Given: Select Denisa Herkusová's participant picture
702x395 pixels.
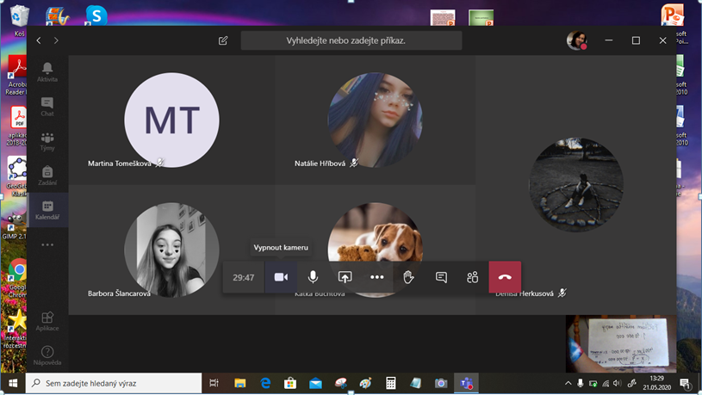Looking at the screenshot, I should [x=575, y=185].
